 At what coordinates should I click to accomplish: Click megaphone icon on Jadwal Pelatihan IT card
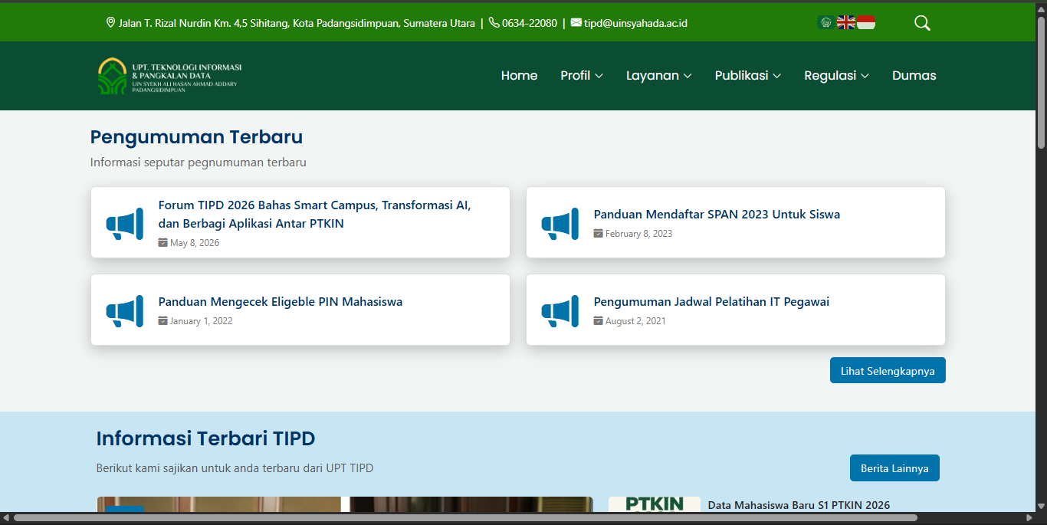click(560, 311)
